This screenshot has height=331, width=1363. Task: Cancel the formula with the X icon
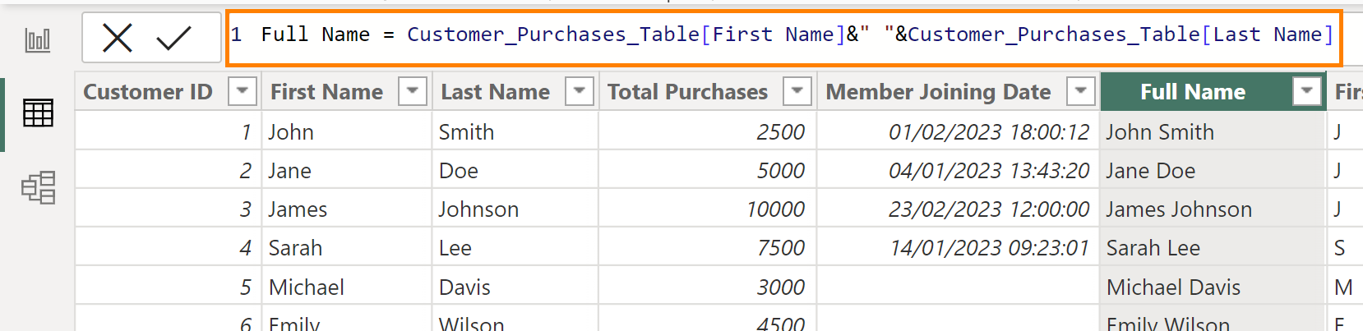(118, 38)
